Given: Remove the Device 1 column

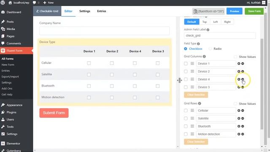Looking at the screenshot, I should click(243, 64).
